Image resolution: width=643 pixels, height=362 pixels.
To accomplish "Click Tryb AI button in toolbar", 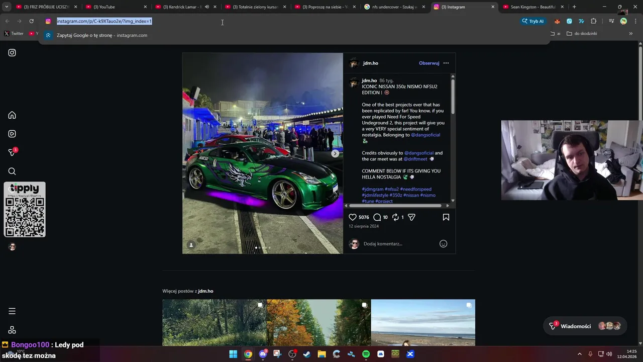I will 533,21.
